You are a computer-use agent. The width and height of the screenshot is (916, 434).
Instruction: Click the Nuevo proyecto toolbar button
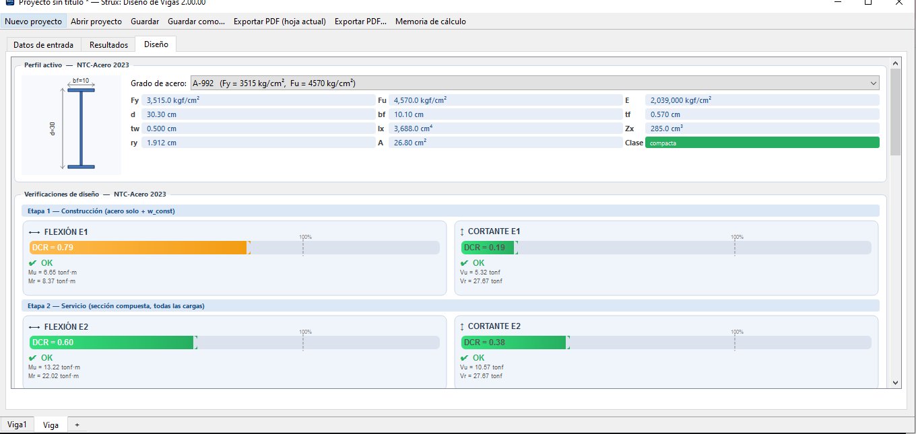34,22
